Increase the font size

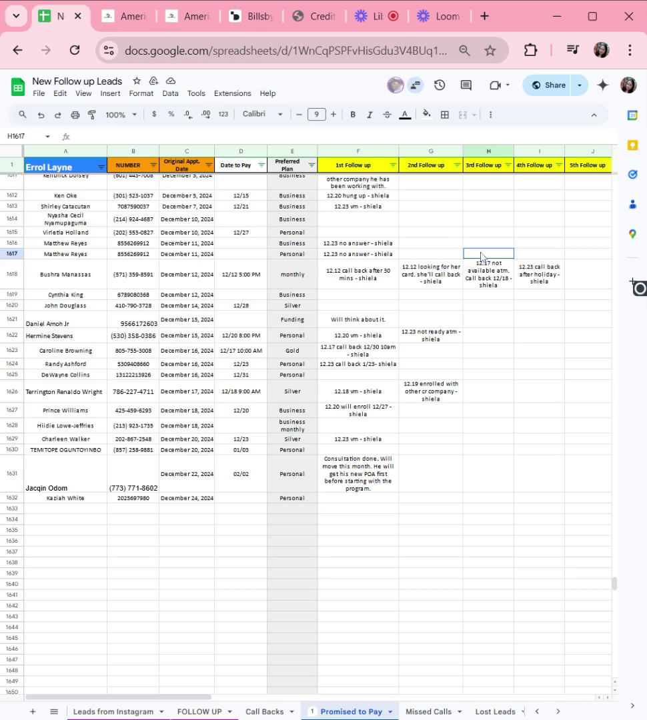(333, 115)
